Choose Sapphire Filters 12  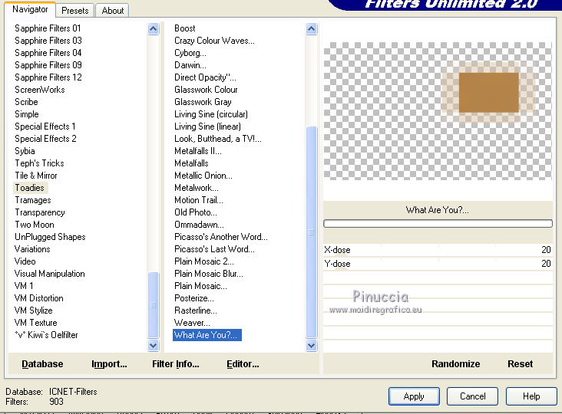coord(48,77)
